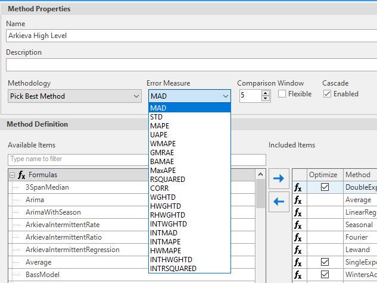Click the Name field containing Arkieva High Level

[191, 36]
